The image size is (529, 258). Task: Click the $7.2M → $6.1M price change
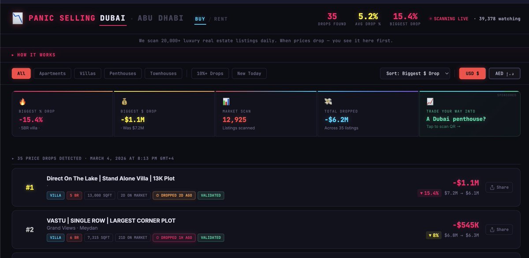(462, 193)
